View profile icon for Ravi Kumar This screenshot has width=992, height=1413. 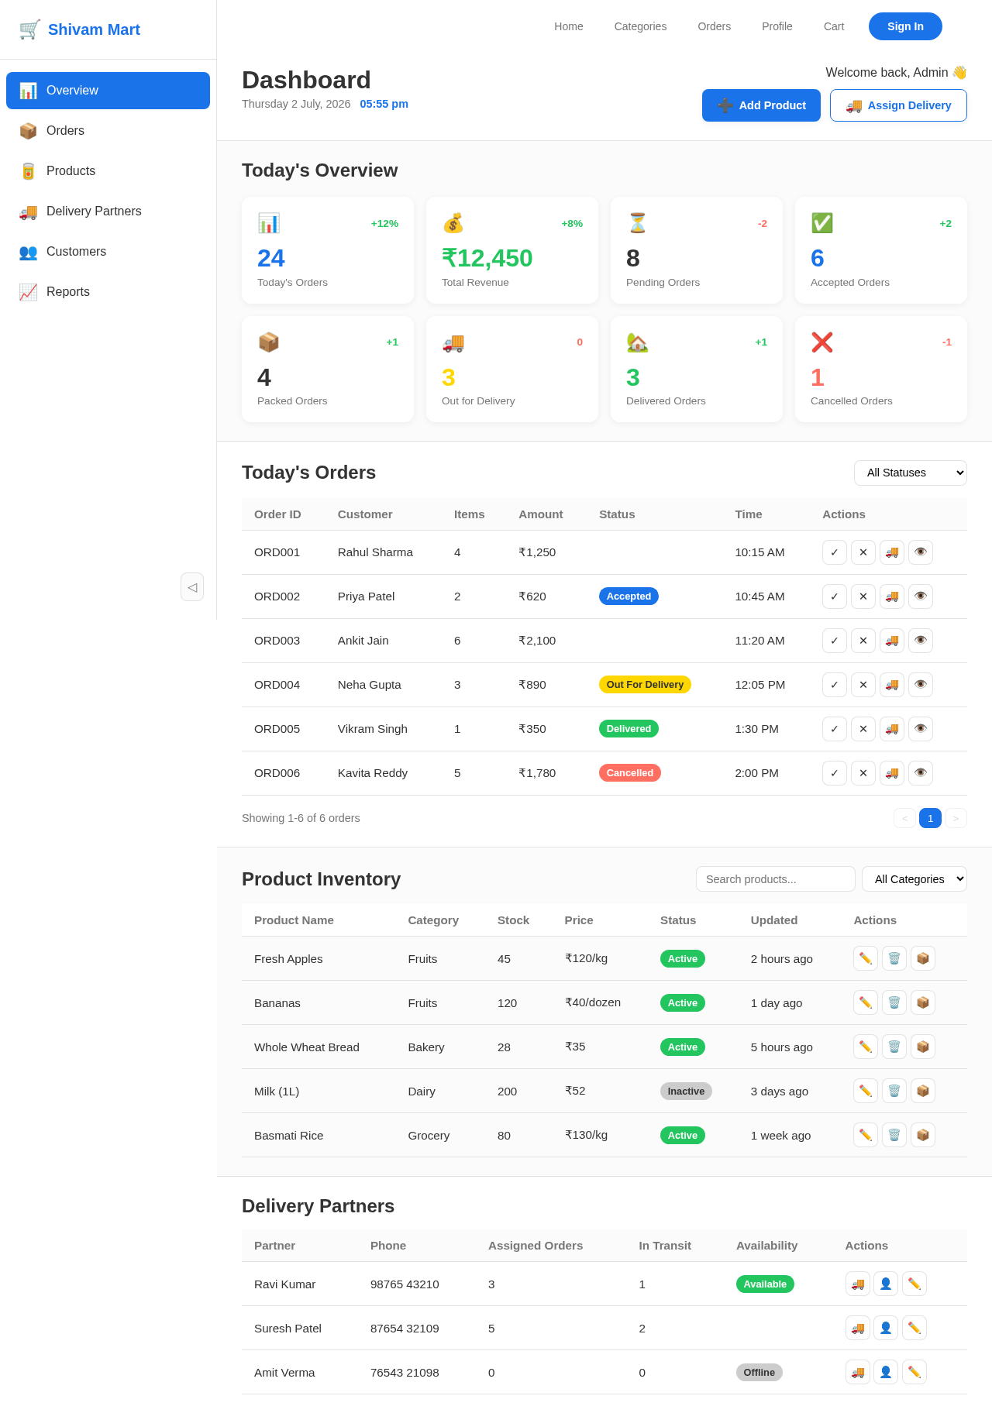coord(886,1284)
